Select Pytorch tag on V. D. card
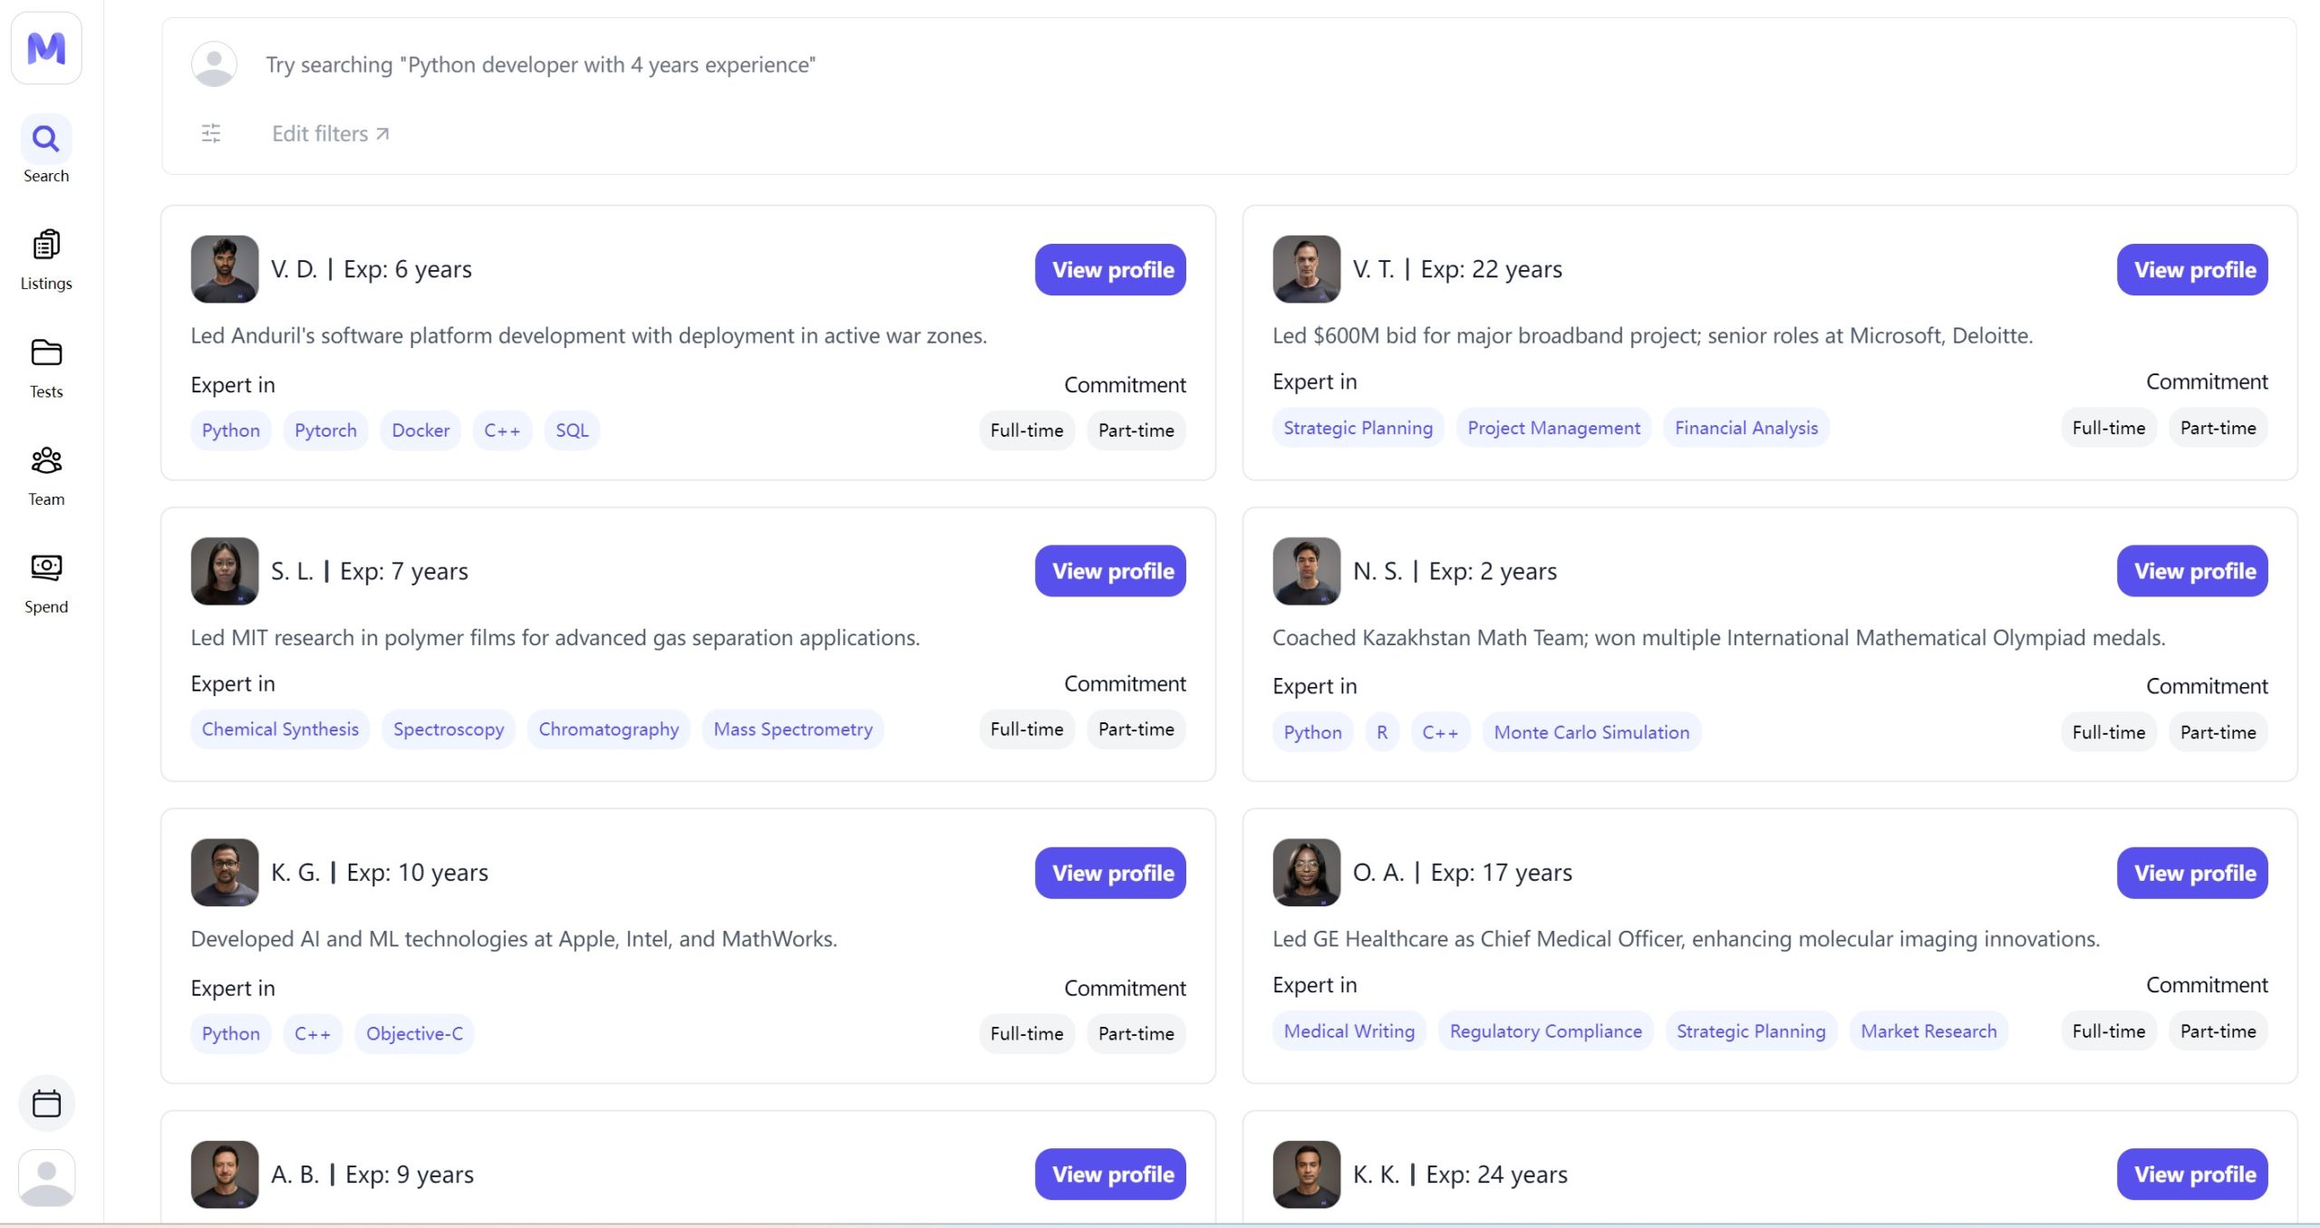 [x=325, y=430]
